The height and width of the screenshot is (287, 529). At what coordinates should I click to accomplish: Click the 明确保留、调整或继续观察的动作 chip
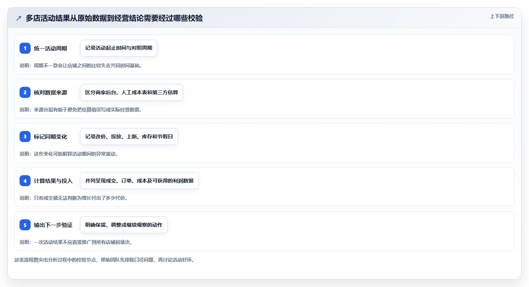pyautogui.click(x=124, y=225)
